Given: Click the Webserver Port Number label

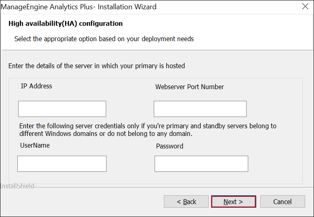Looking at the screenshot, I should pos(189,87).
